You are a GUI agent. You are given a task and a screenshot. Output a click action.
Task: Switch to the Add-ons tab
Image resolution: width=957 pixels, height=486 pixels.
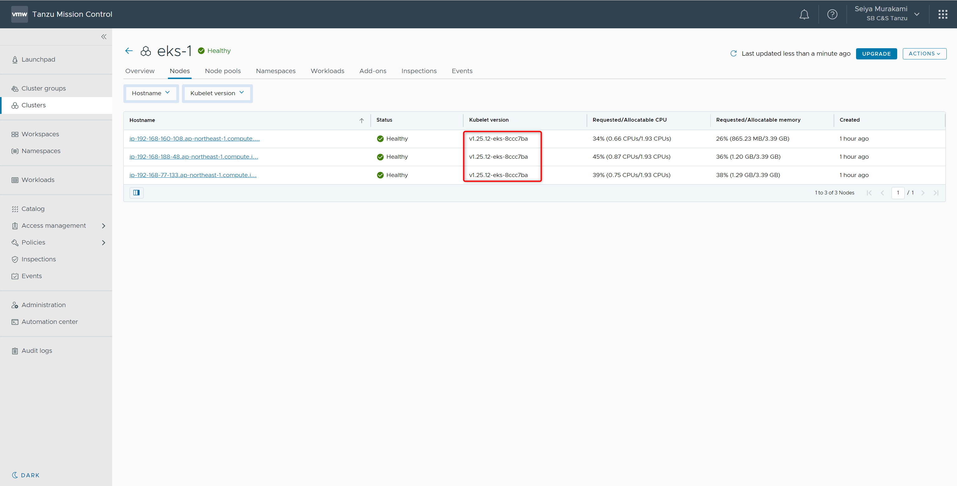373,71
